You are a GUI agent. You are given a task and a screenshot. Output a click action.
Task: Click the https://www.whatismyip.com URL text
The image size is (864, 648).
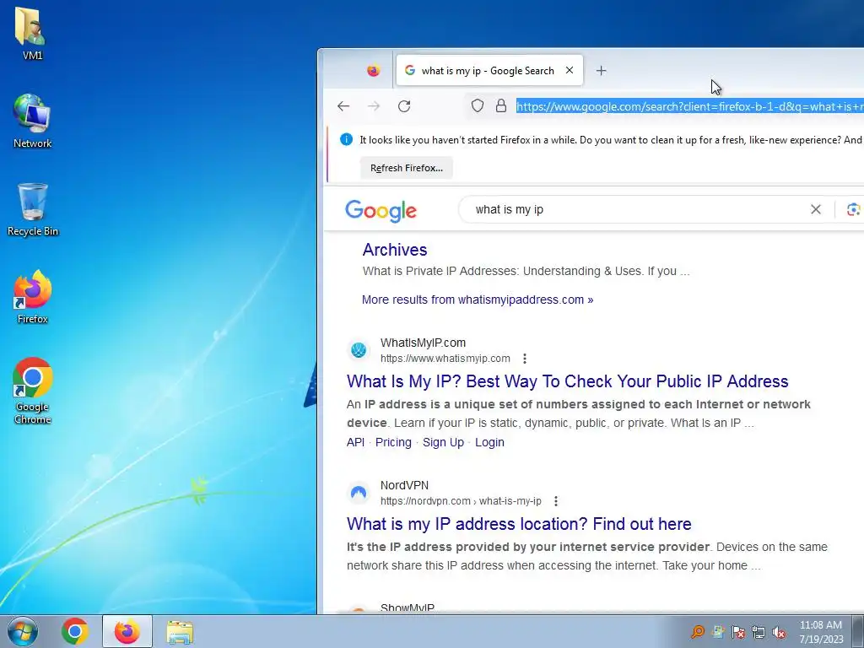[x=445, y=359]
